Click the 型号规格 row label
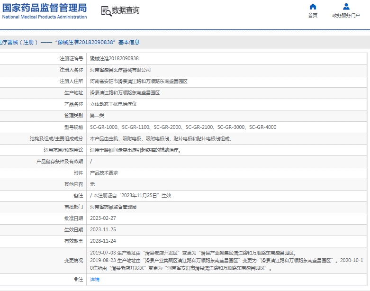This screenshot has width=370, height=291. (73, 127)
